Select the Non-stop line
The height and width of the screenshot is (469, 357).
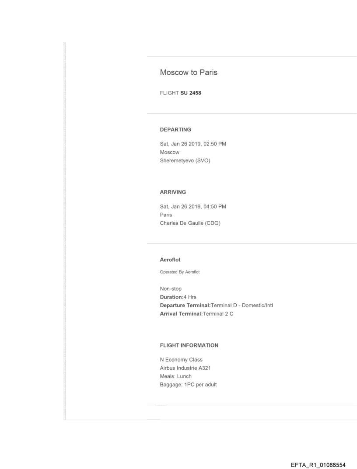tap(171, 289)
